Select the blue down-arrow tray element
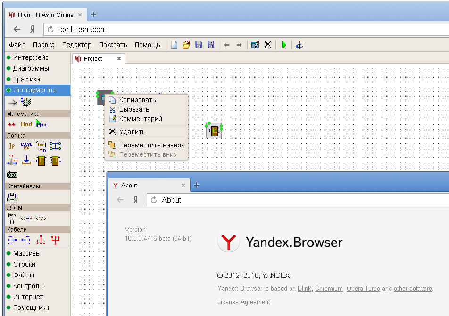Viewport: 449px width, 316px height. (26, 160)
